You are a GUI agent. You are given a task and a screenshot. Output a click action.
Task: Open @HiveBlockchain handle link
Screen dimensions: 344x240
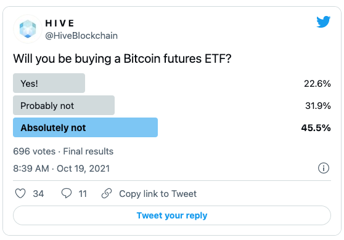(81, 36)
